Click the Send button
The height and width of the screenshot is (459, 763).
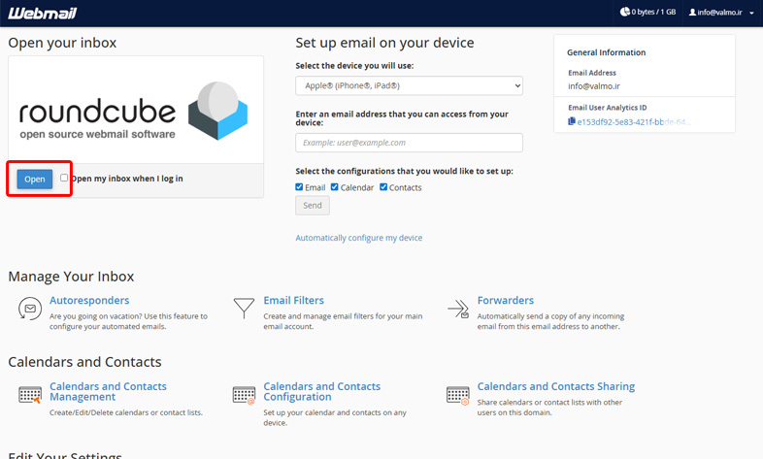312,206
